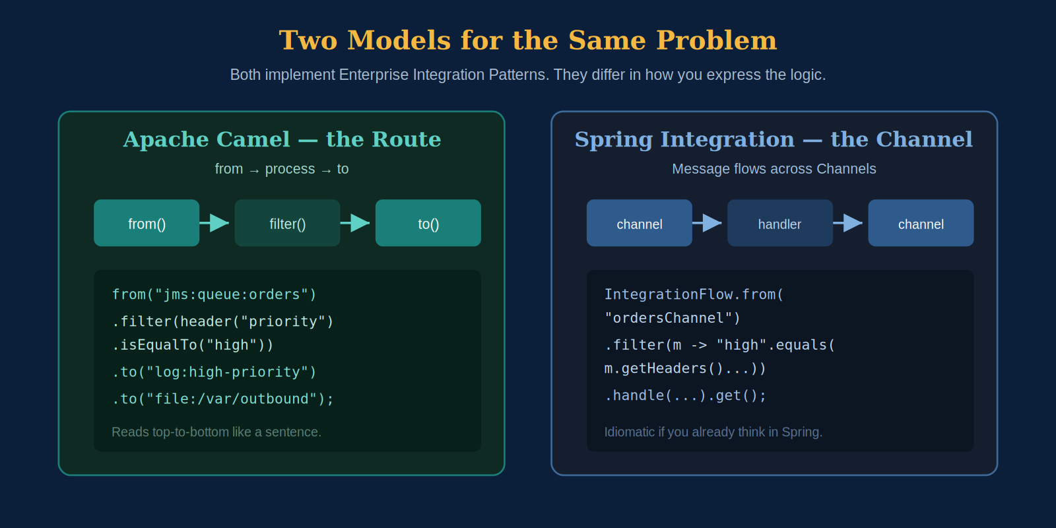Click code line .to("log:high-priority")
Image resolution: width=1056 pixels, height=528 pixels.
pyautogui.click(x=214, y=372)
